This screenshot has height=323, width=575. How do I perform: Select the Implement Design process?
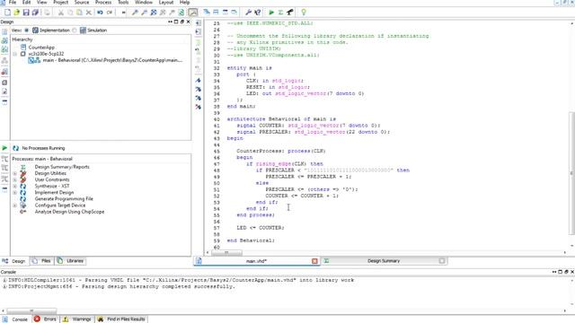coord(54,193)
